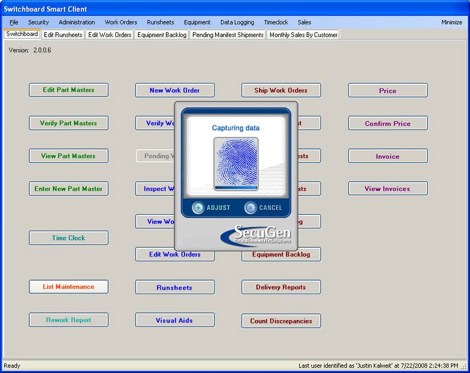Click Enter New Part Master button
This screenshot has width=470, height=373.
point(69,189)
